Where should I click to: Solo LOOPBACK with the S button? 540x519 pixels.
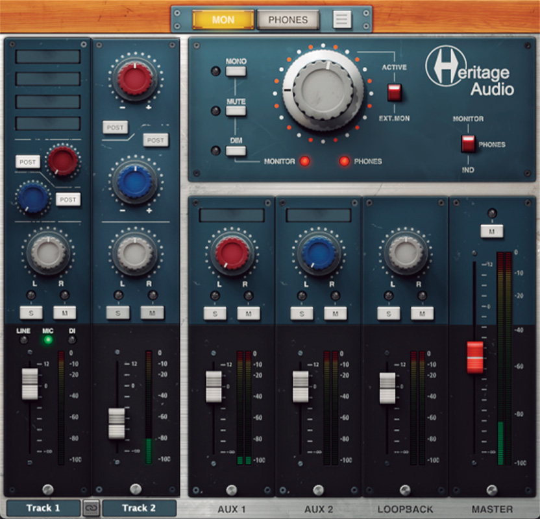[x=389, y=313]
